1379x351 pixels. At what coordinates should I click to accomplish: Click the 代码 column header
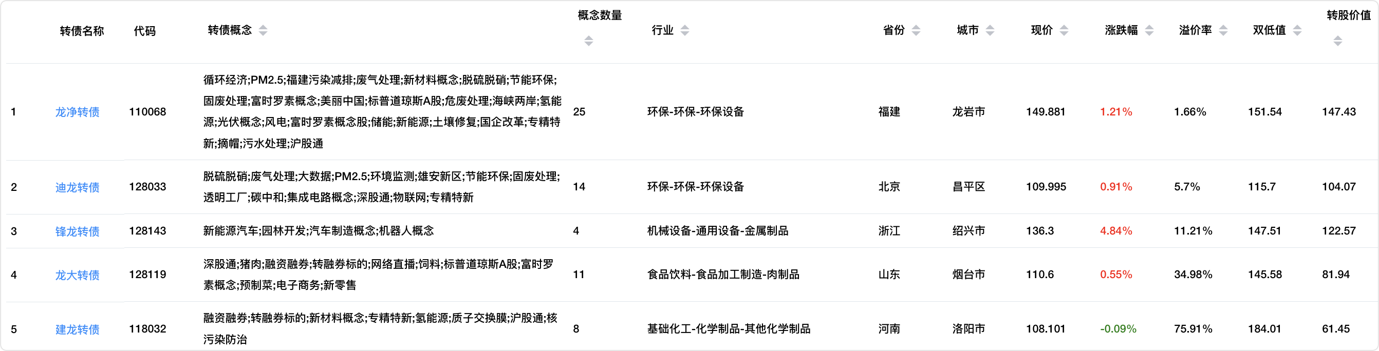pyautogui.click(x=144, y=31)
